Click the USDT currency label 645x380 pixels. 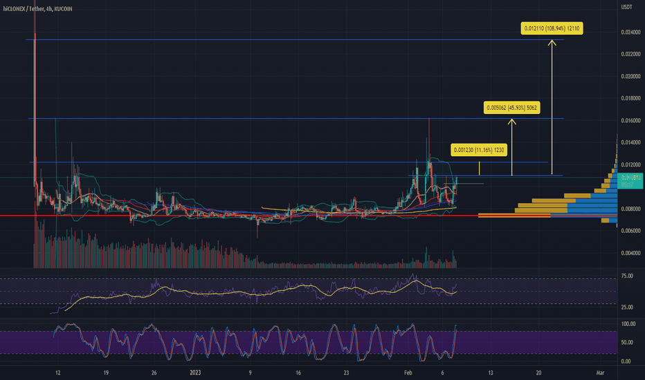coord(626,7)
